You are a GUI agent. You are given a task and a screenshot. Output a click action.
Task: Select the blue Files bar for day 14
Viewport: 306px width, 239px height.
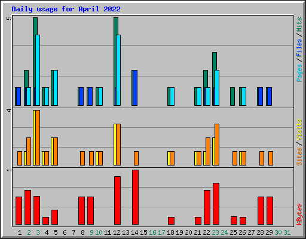[x=135, y=88]
